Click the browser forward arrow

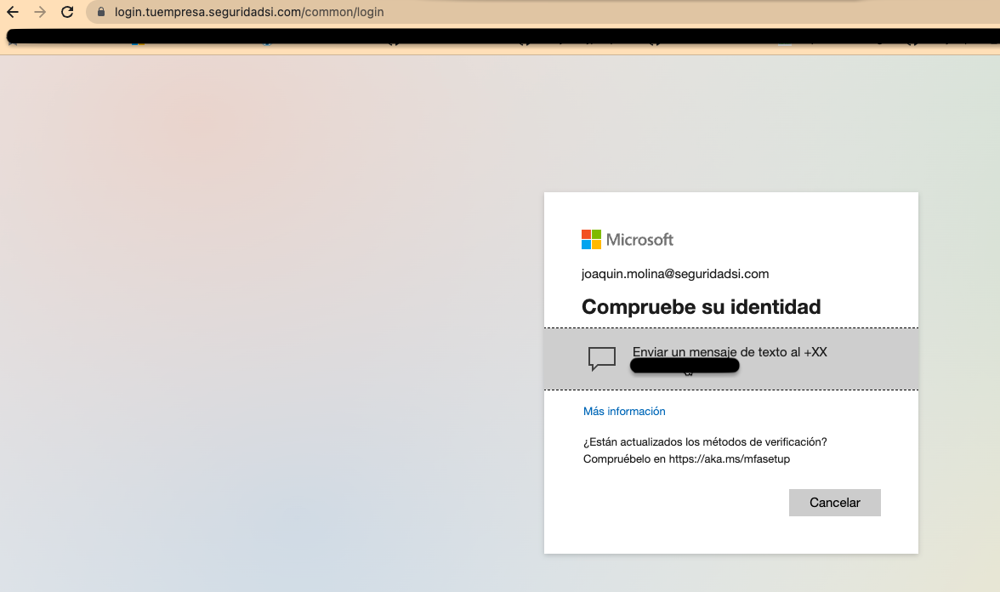pos(39,13)
